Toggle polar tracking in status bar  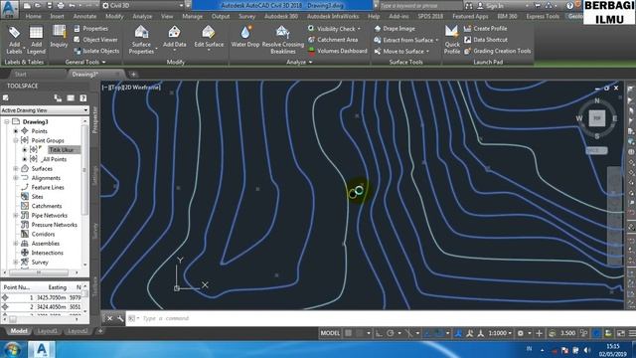click(x=391, y=333)
